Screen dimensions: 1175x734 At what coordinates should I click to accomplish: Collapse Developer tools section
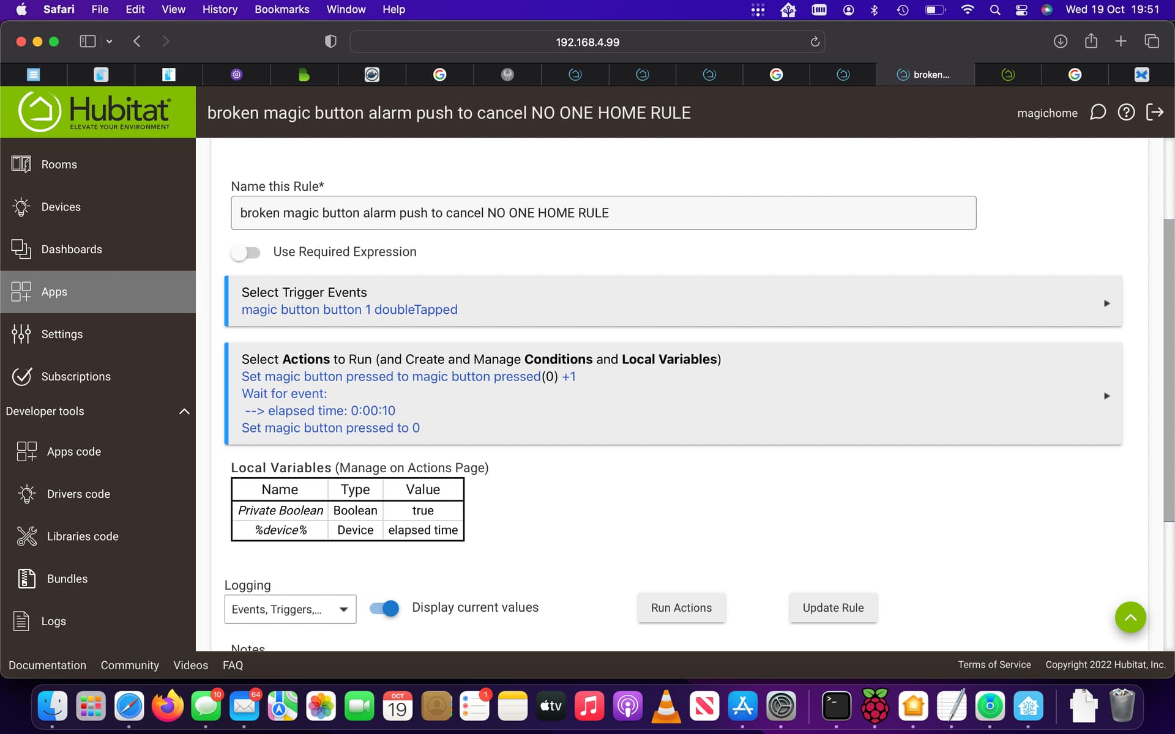(x=184, y=411)
